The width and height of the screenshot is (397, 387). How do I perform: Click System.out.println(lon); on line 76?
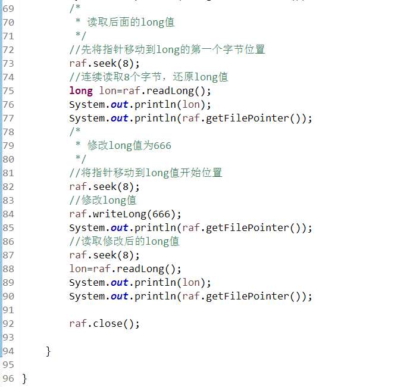pos(140,105)
